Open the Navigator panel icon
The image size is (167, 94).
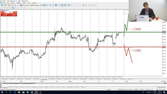12,5
